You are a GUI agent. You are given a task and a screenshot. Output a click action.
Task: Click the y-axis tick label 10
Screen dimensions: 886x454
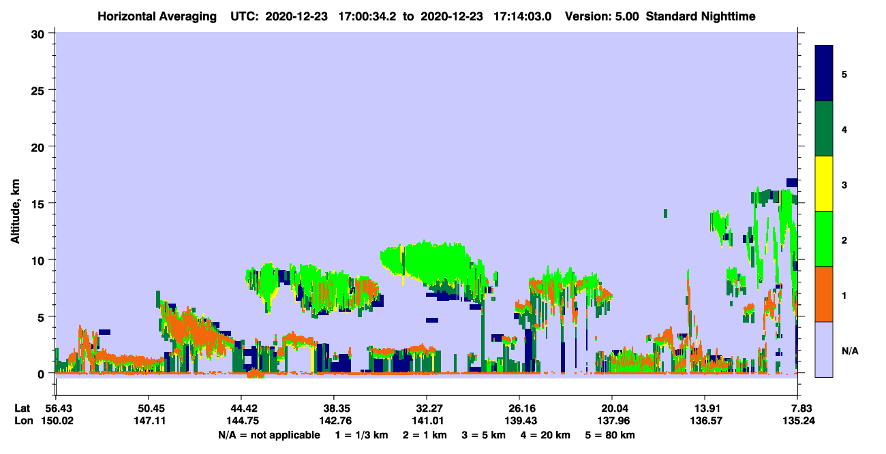[39, 260]
